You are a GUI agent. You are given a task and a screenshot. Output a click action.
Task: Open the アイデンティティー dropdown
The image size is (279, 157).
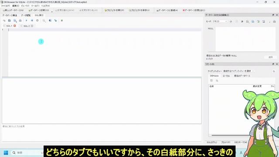click(238, 71)
